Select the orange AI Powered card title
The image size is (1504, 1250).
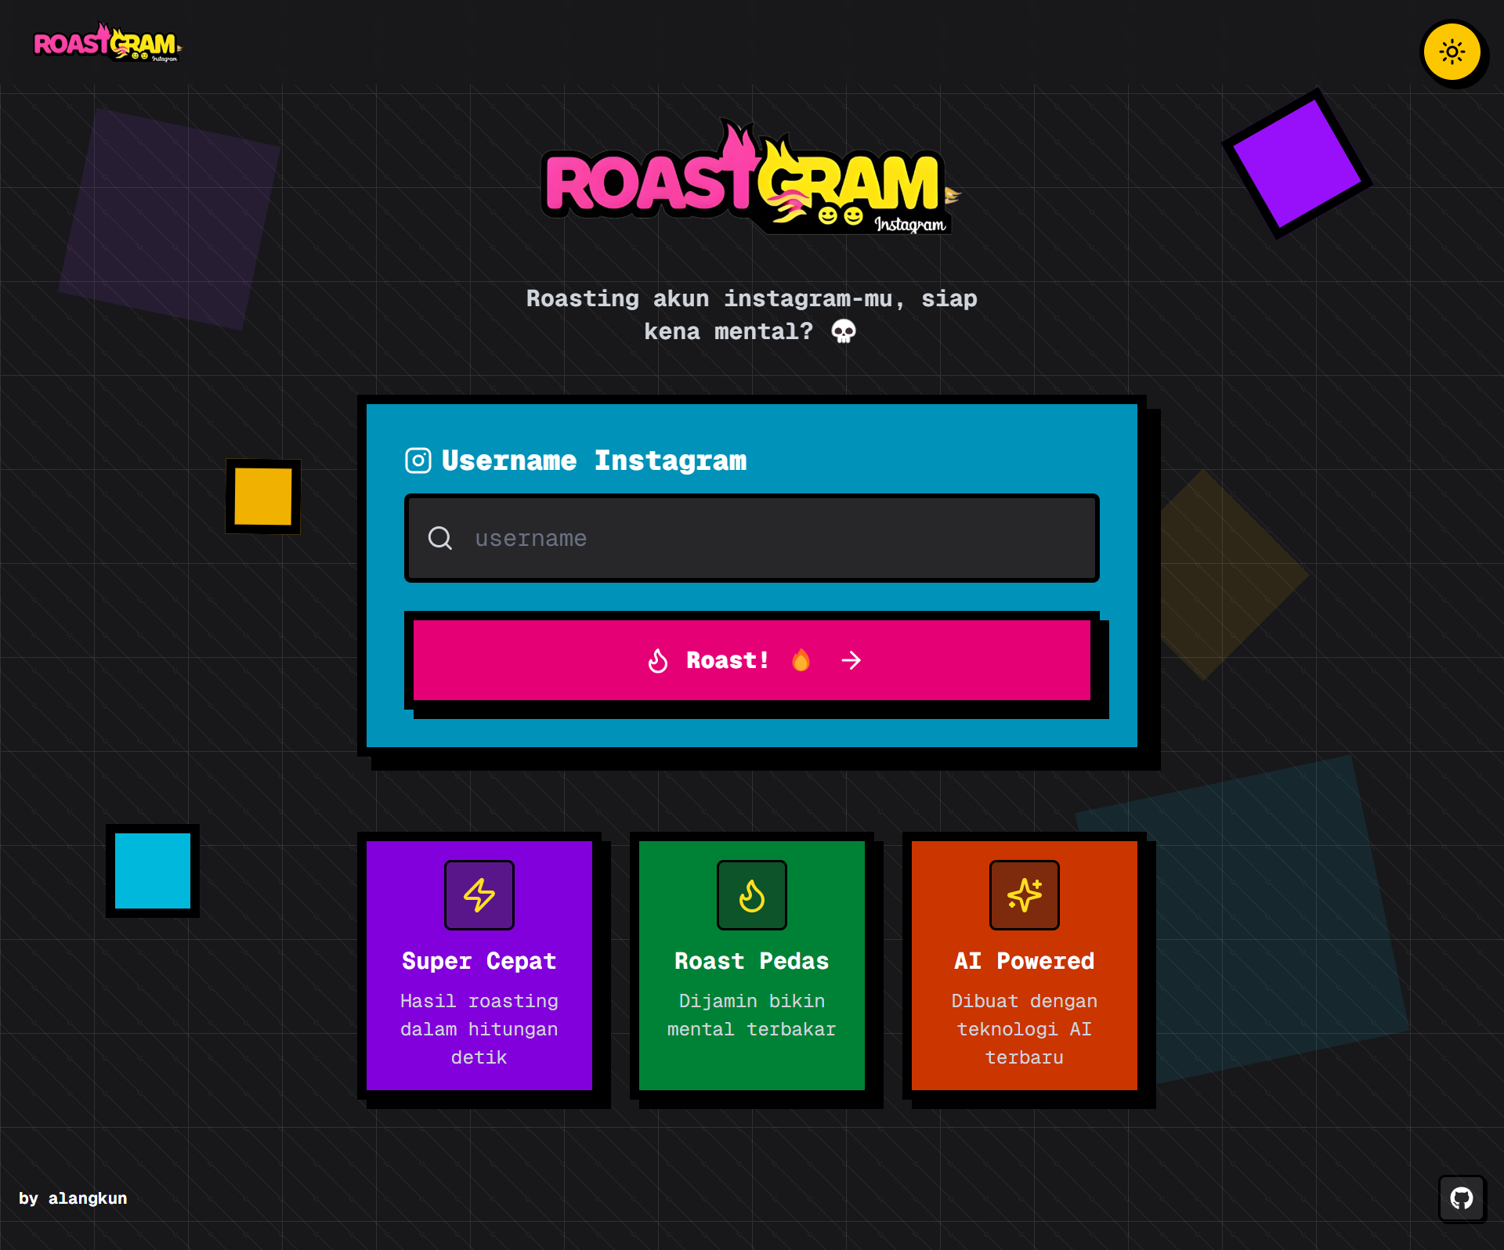pos(1025,961)
